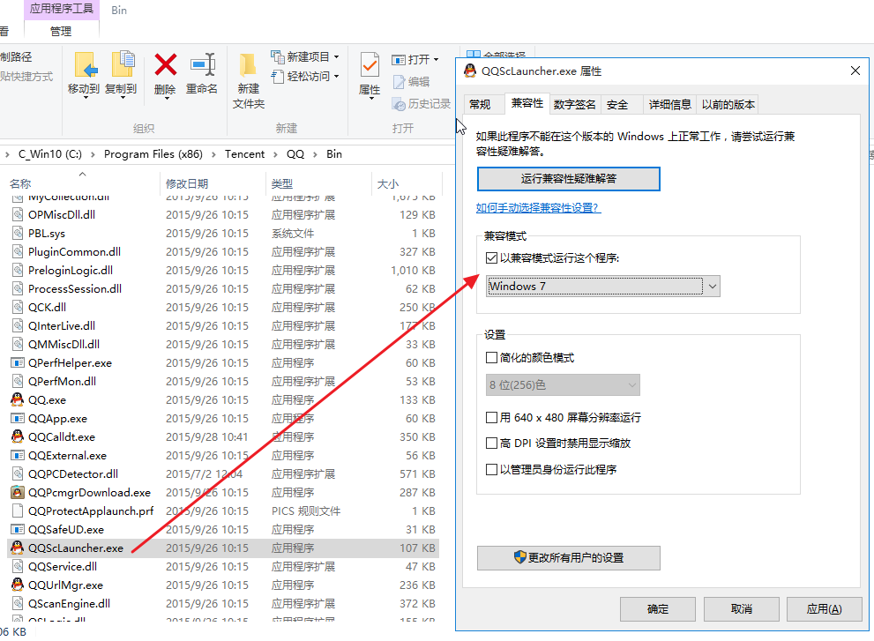Open the manual compatibility settings help link
Screen dimensions: 874x641
[x=539, y=208]
